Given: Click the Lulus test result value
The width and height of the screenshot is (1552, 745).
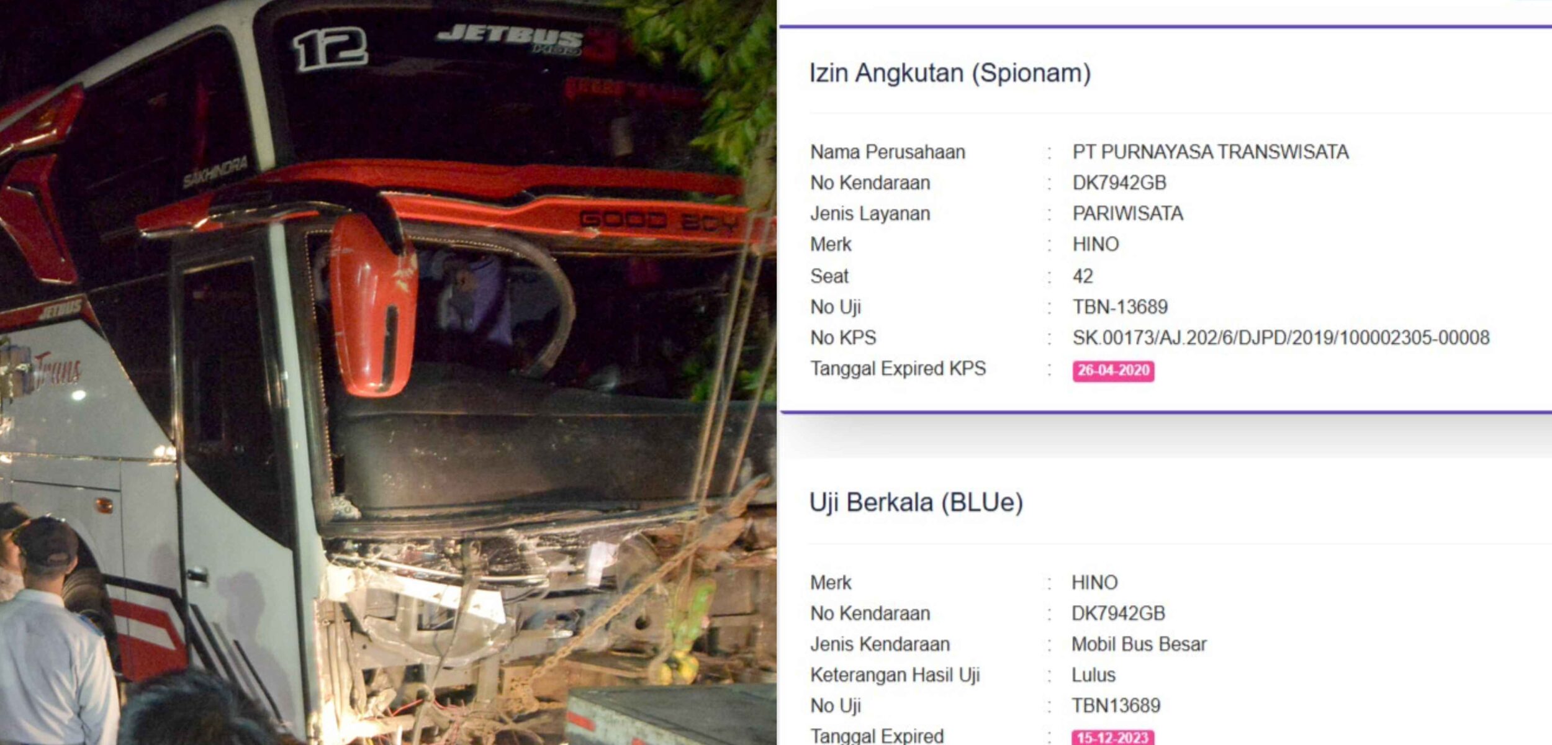Looking at the screenshot, I should [x=1093, y=675].
